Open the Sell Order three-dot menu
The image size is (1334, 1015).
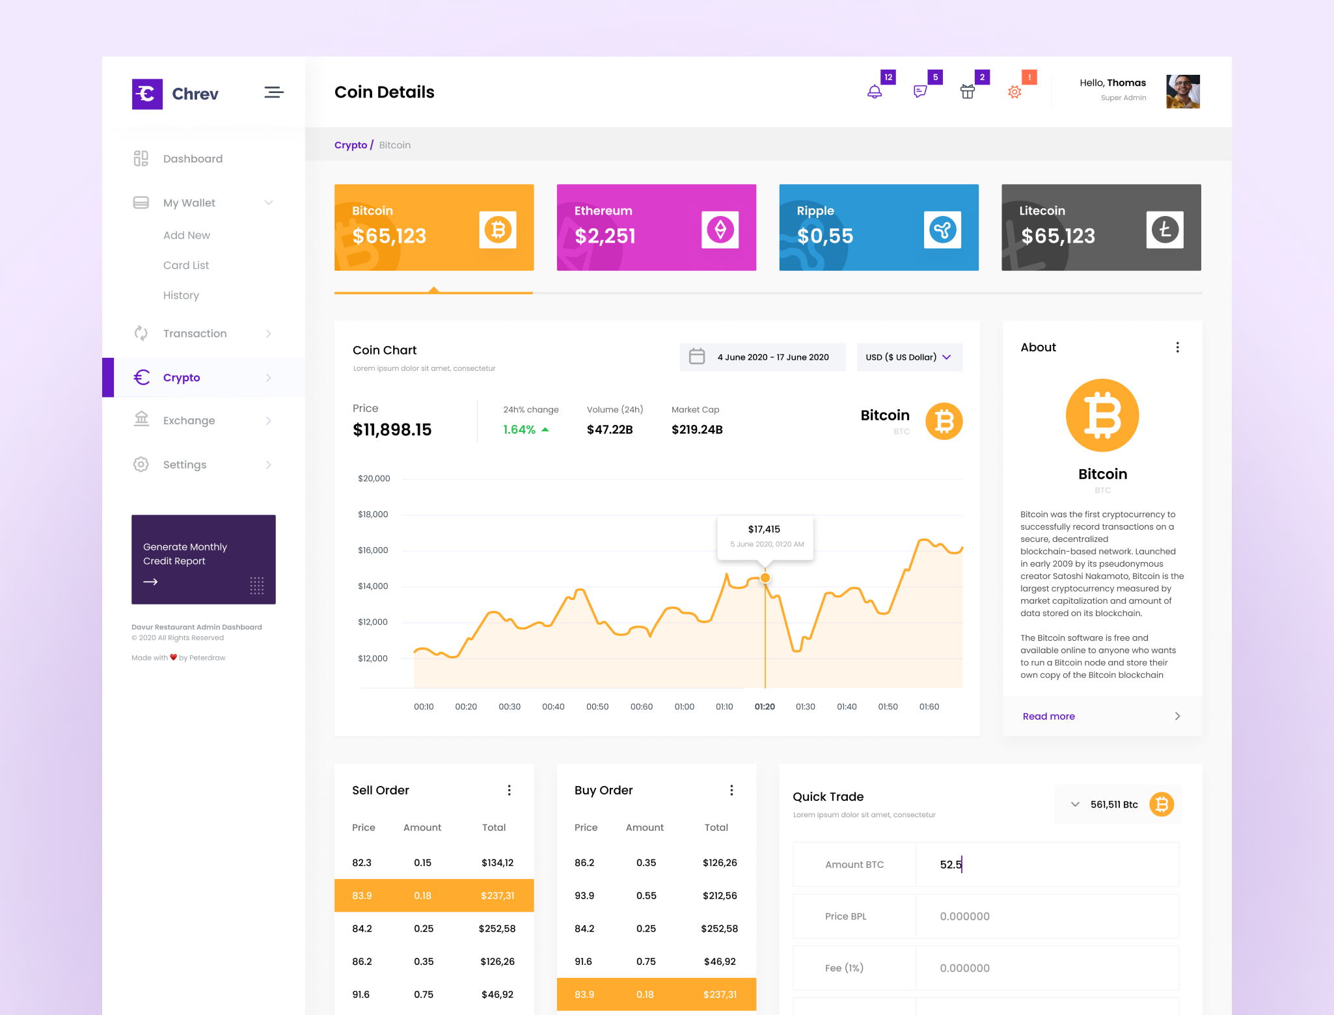510,790
